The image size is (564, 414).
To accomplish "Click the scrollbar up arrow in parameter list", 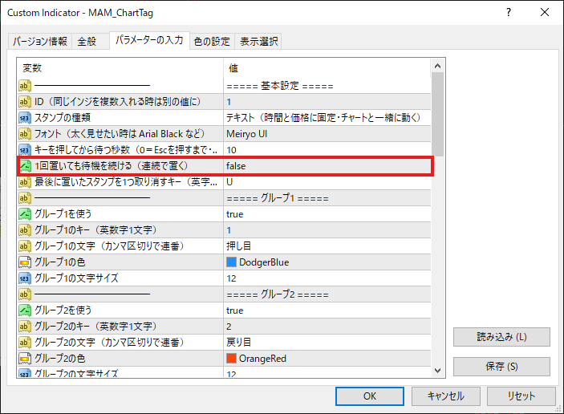I will coord(438,66).
